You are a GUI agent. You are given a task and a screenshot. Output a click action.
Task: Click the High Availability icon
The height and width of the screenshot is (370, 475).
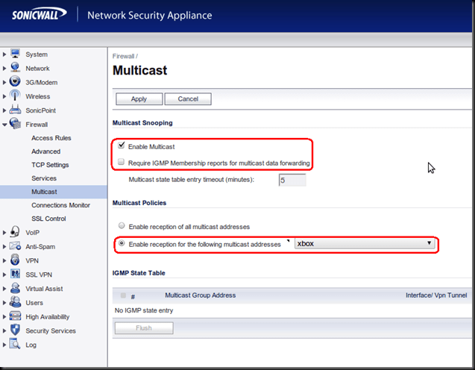[x=15, y=316]
